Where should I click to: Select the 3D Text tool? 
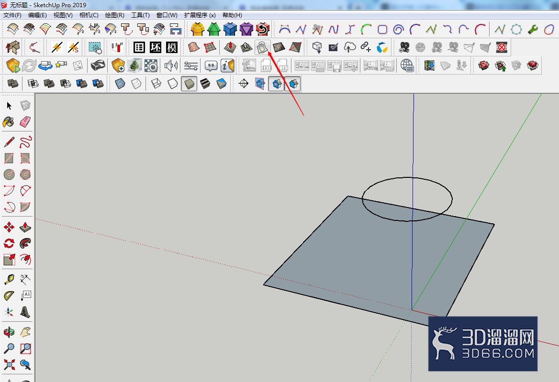click(x=25, y=312)
